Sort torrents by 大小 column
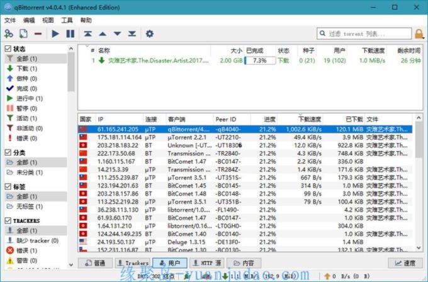Image resolution: width=428 pixels, height=282 pixels. click(x=227, y=50)
